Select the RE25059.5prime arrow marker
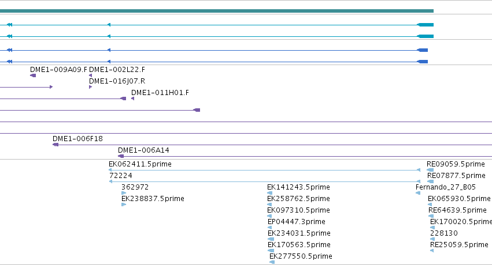This screenshot has height=265, width=492. pyautogui.click(x=432, y=251)
